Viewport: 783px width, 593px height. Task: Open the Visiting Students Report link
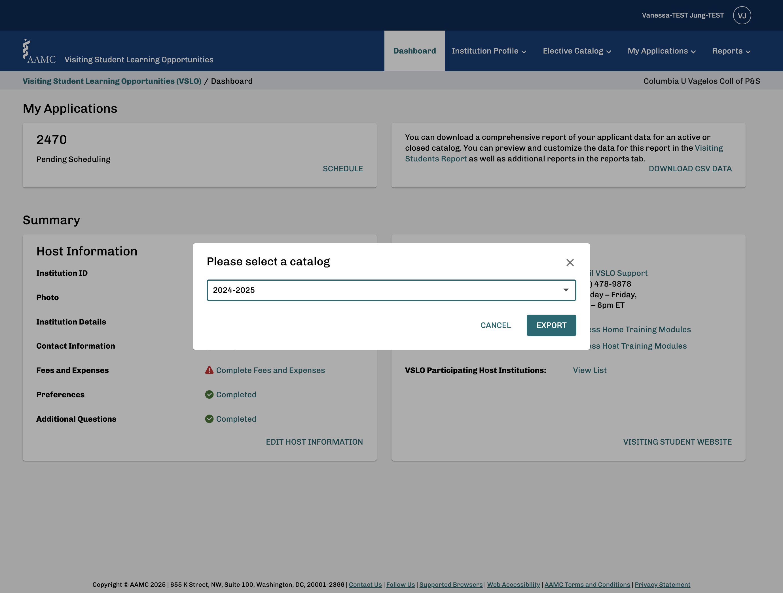(436, 159)
